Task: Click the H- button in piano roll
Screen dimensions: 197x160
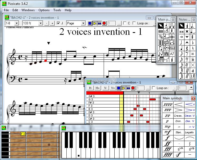Action: point(90,88)
